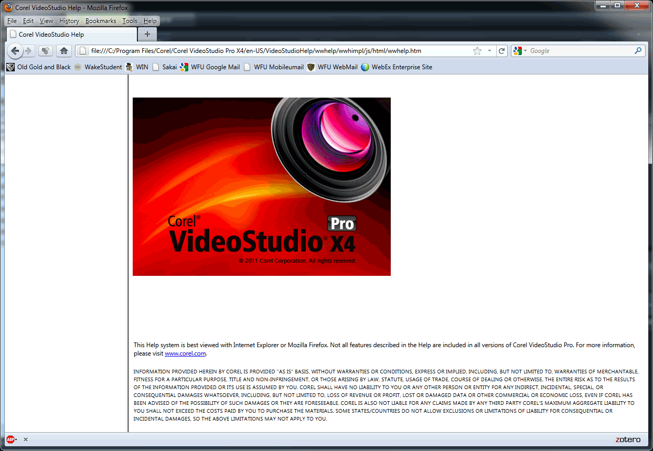Follow the www.corel.com link
The height and width of the screenshot is (451, 653).
pos(185,353)
